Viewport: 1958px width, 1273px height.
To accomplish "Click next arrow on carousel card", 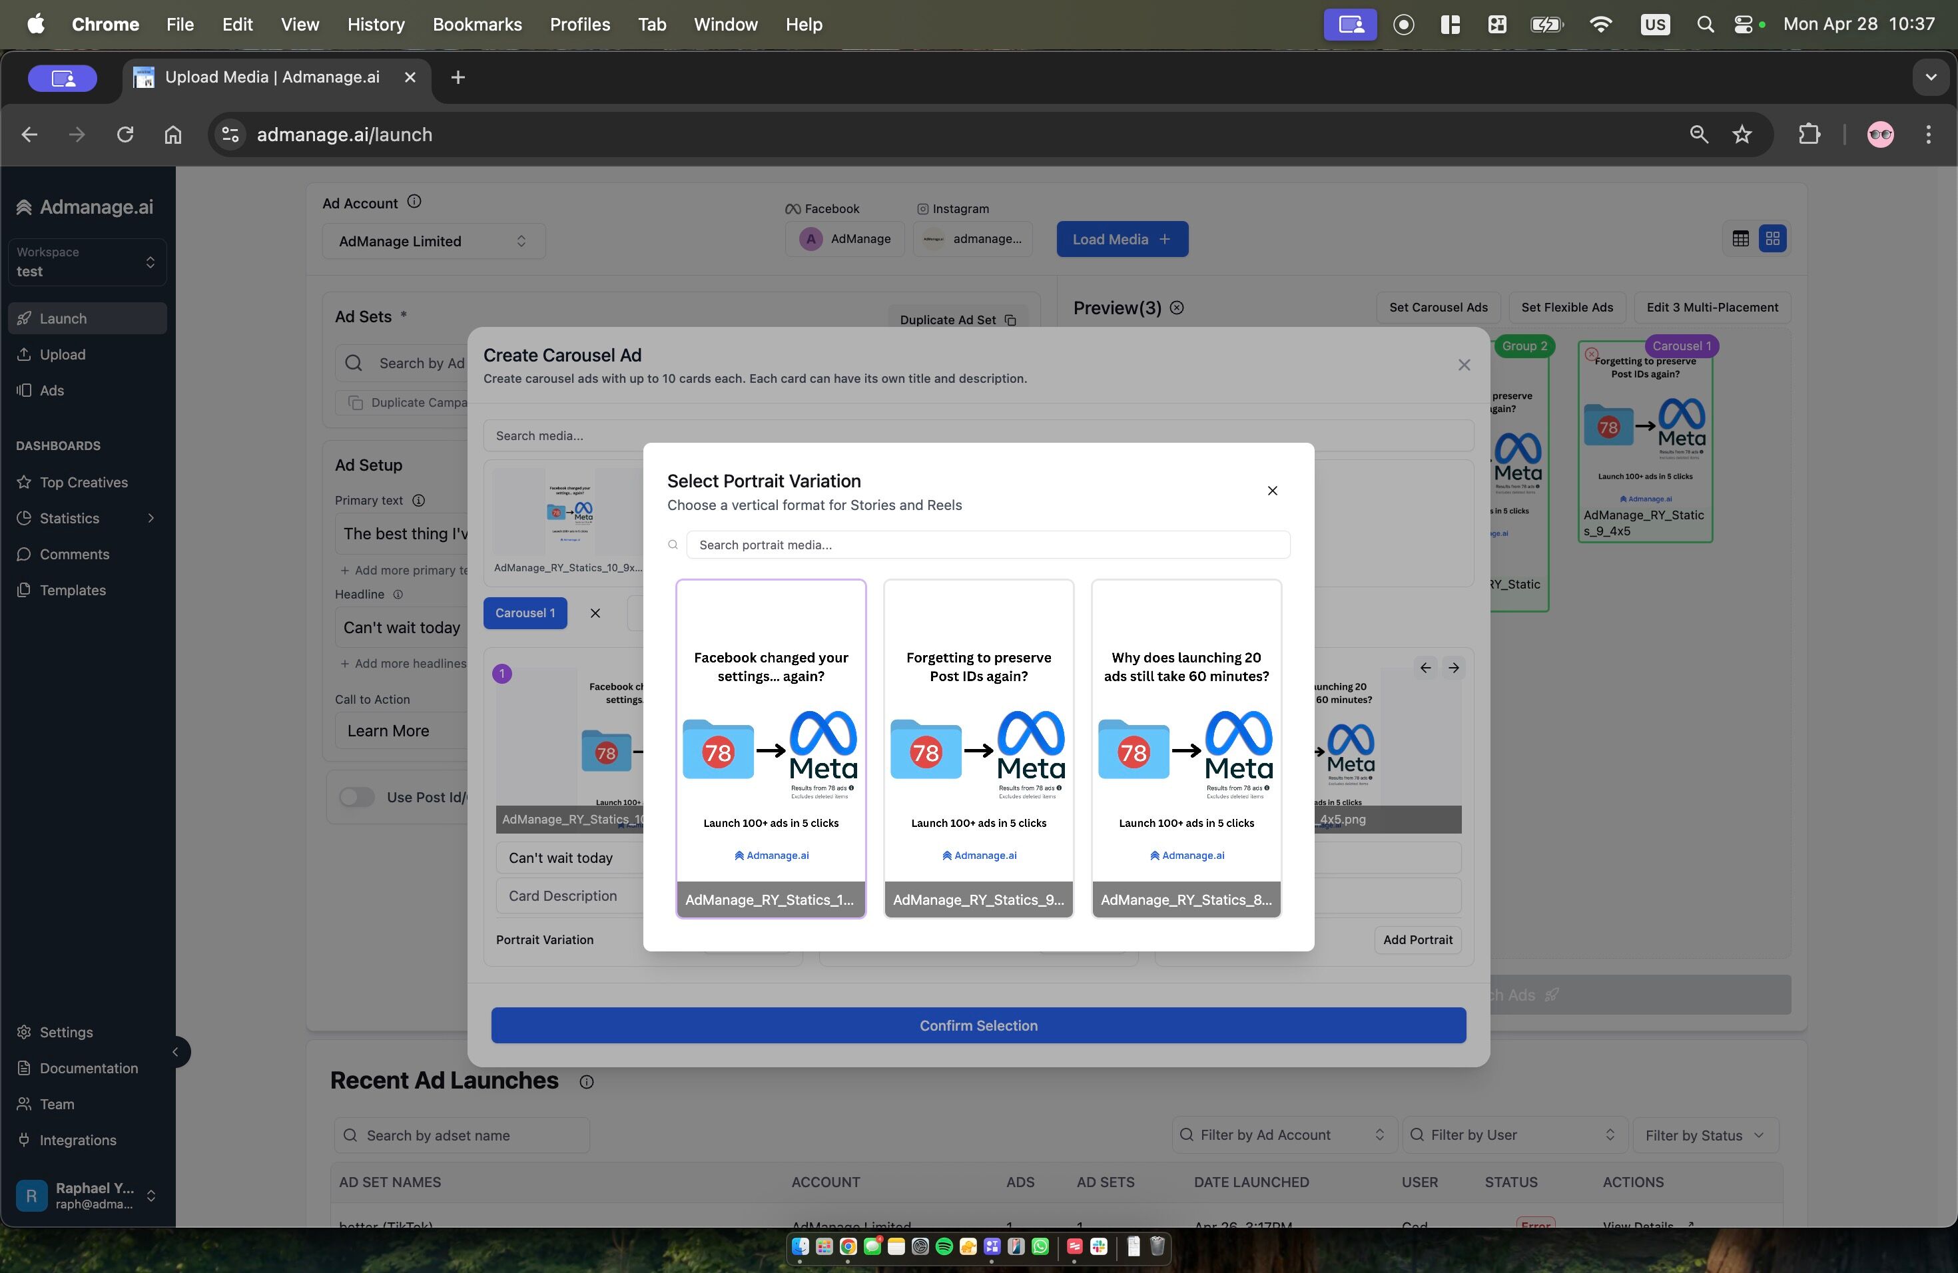I will click(x=1454, y=668).
